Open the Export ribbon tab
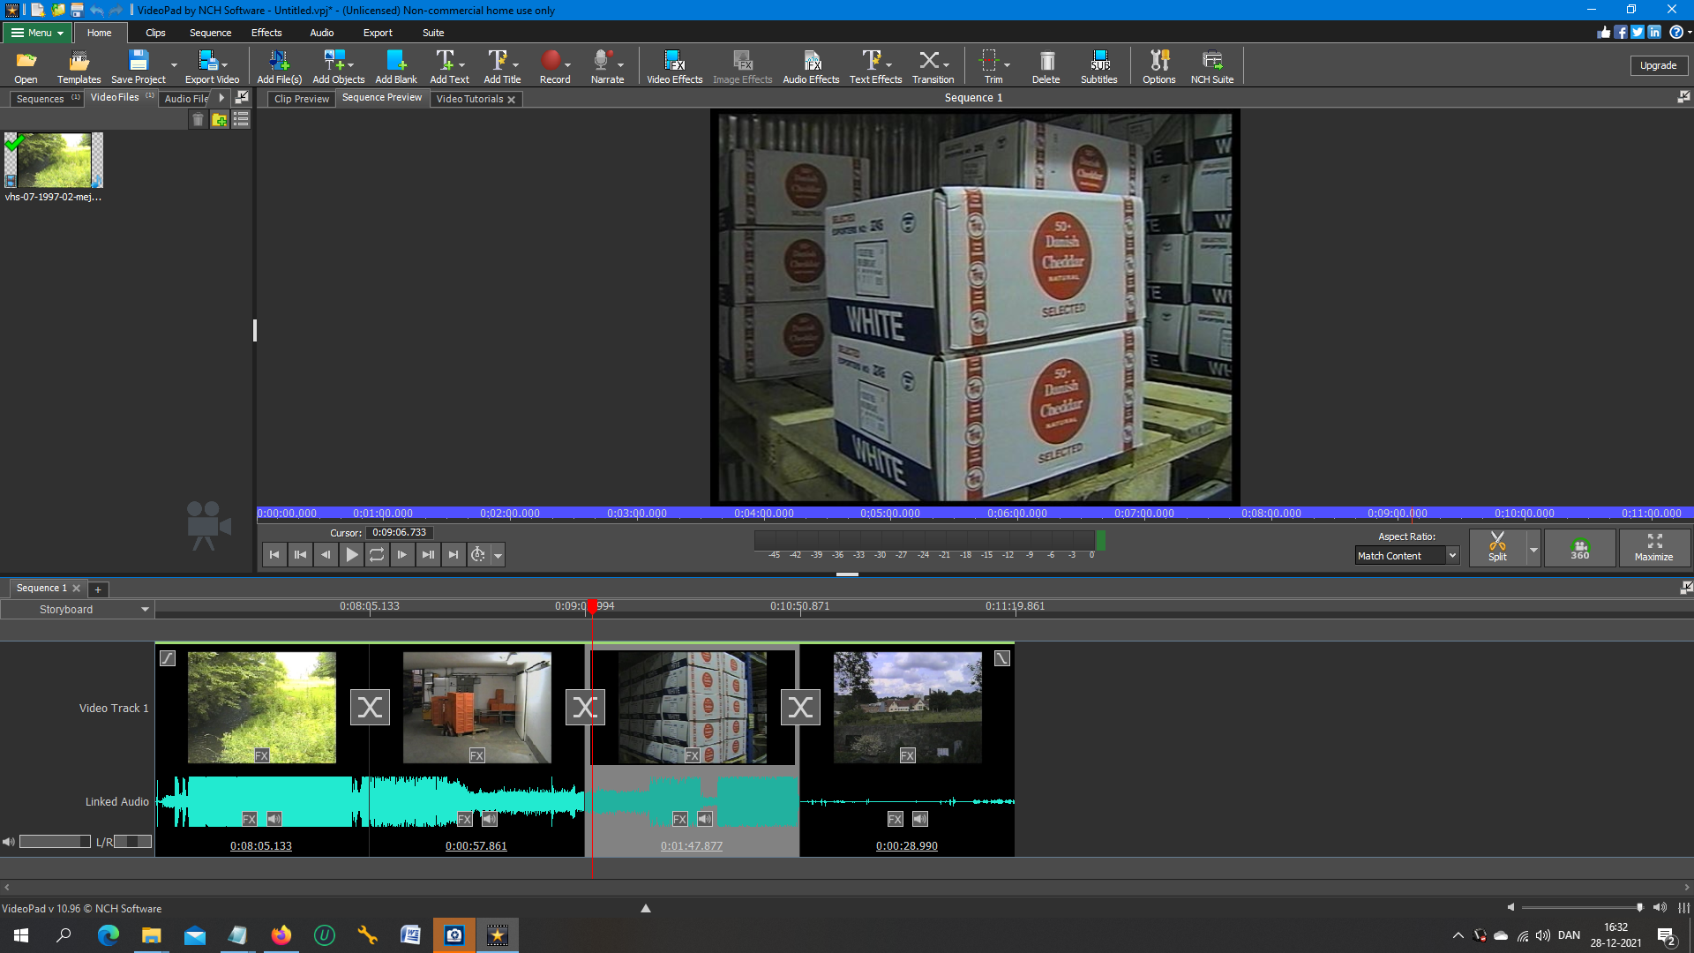 [x=378, y=33]
